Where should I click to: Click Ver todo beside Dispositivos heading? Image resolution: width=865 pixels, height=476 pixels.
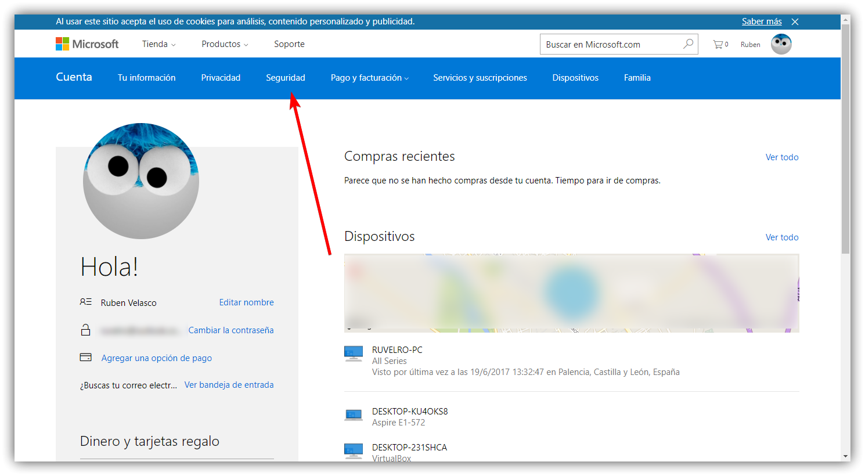[782, 237]
